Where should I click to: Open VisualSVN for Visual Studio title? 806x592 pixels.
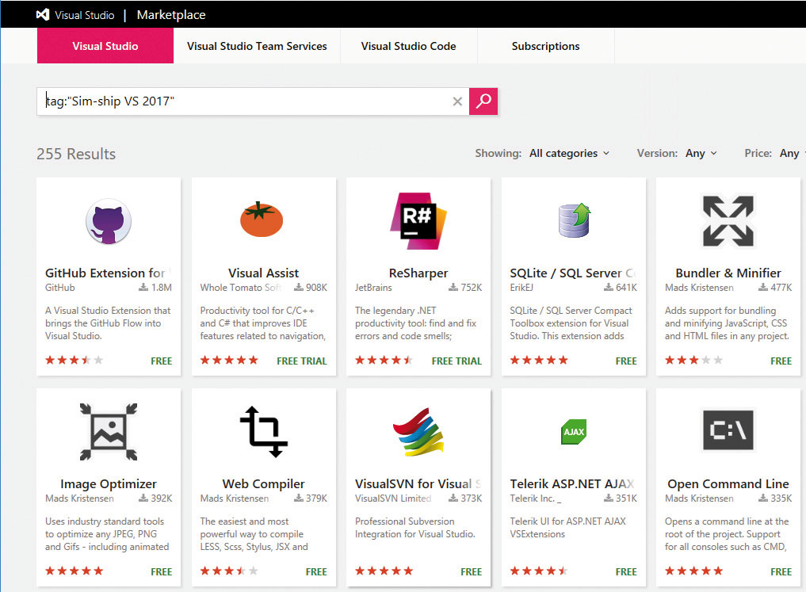tap(418, 483)
